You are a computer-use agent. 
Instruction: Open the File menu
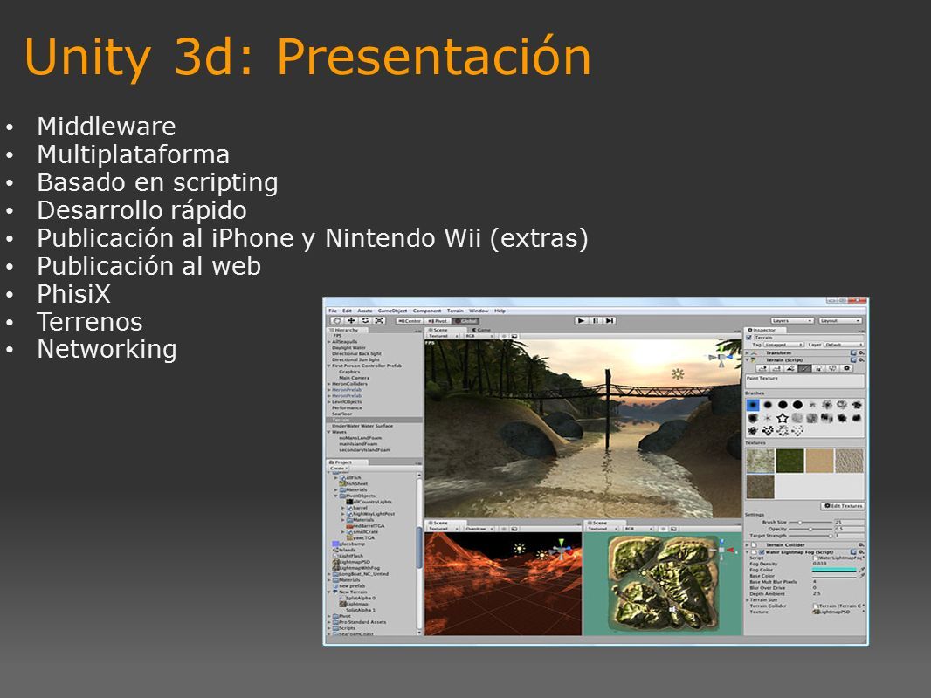(x=333, y=311)
